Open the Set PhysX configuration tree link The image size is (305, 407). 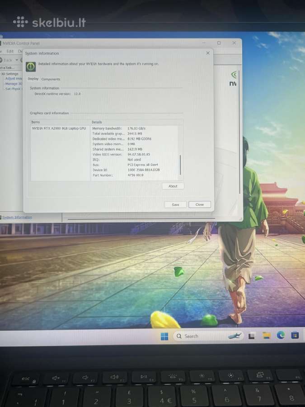coord(14,89)
